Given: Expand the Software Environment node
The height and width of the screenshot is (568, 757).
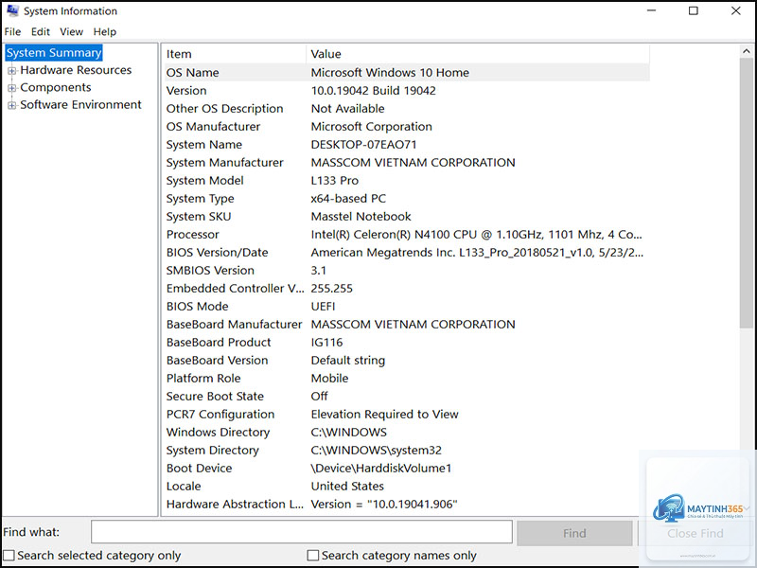Looking at the screenshot, I should tap(11, 105).
